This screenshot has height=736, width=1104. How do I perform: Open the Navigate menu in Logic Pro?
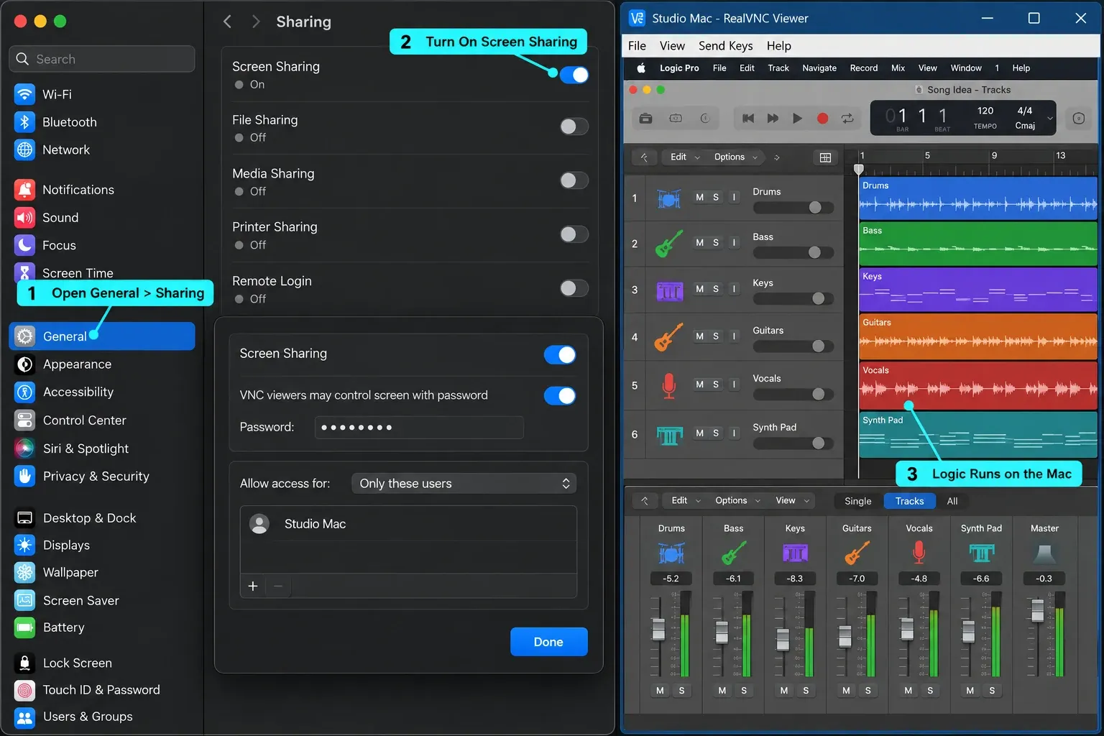pyautogui.click(x=819, y=68)
